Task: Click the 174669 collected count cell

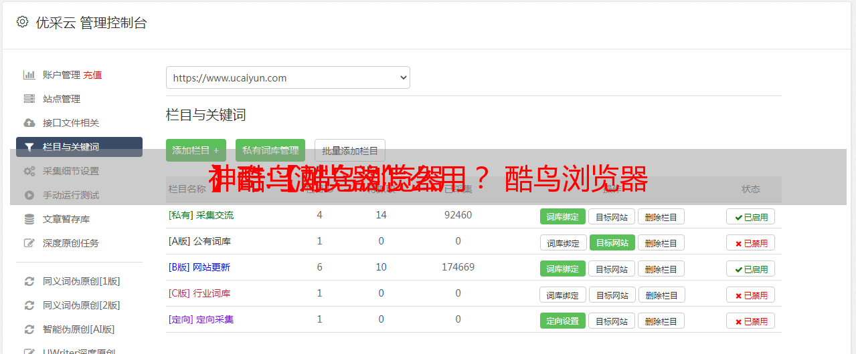Action: pos(458,267)
